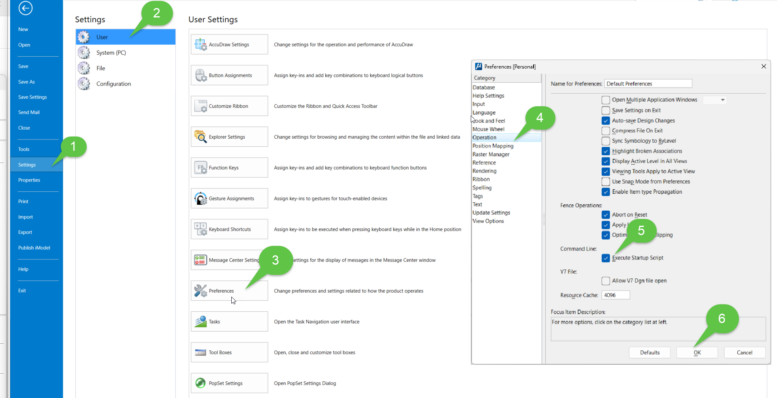The image size is (777, 398).
Task: Open the Explorer Settings magnifier icon
Action: 201,137
